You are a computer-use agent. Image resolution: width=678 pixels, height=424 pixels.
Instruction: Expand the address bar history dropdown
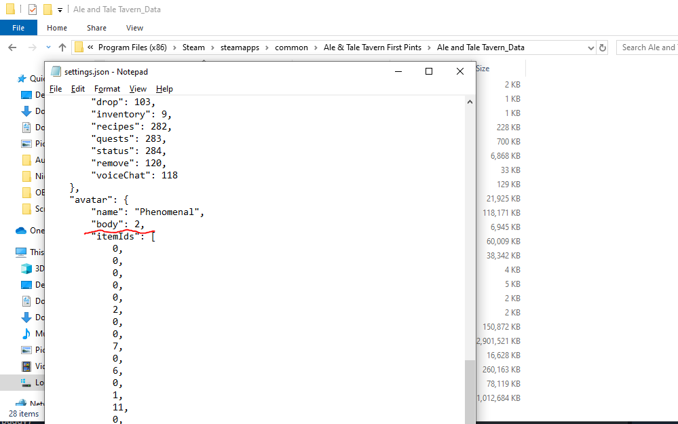click(590, 48)
